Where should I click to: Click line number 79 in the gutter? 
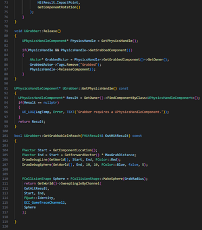coord(6,31)
